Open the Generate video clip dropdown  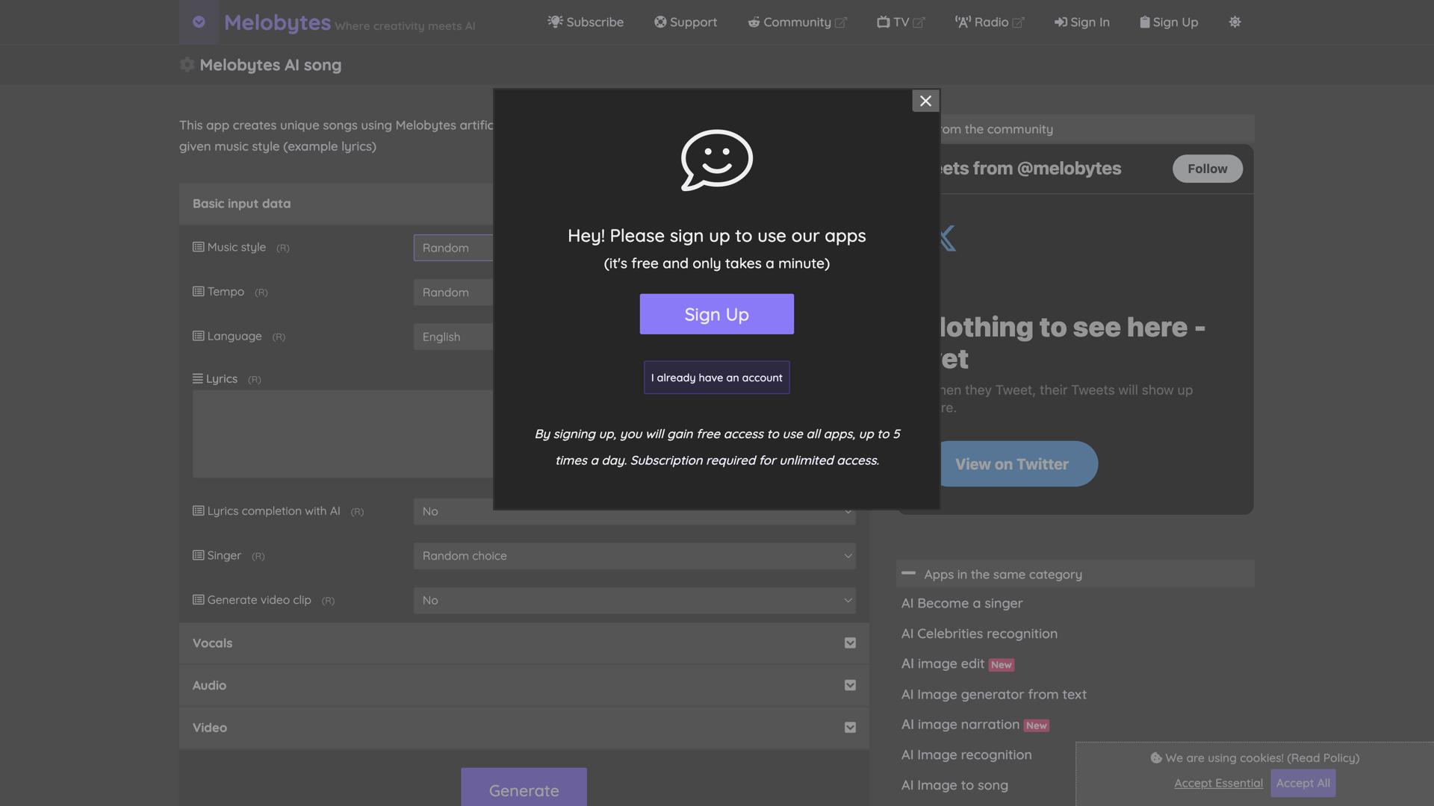(634, 601)
